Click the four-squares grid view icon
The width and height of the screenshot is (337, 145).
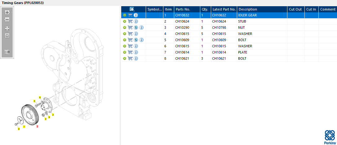7,28
